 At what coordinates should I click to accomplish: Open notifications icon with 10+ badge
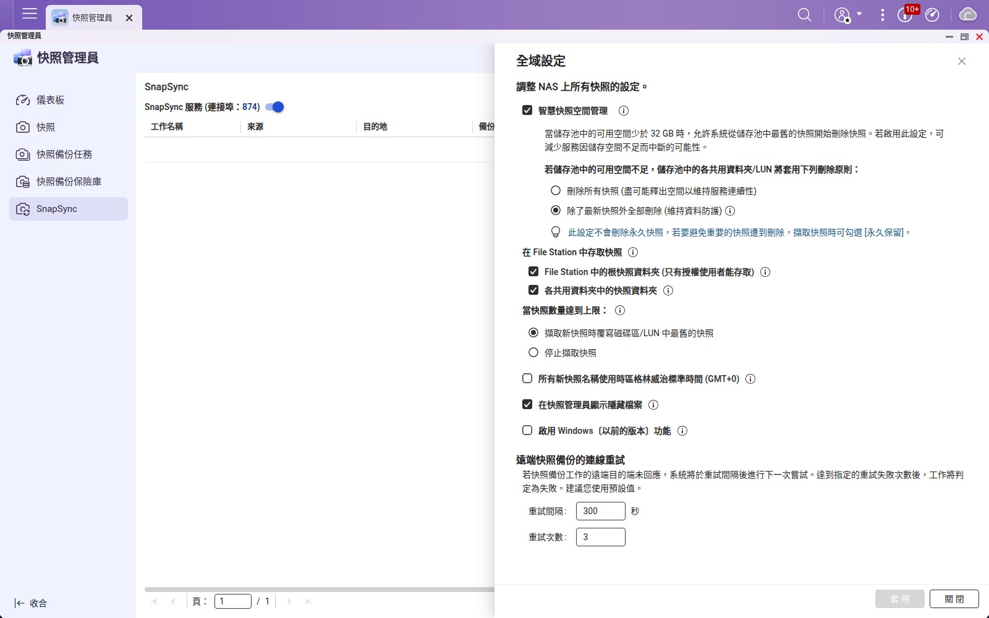[907, 14]
